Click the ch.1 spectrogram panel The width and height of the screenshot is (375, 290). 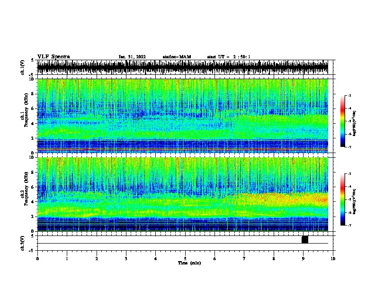[183, 116]
